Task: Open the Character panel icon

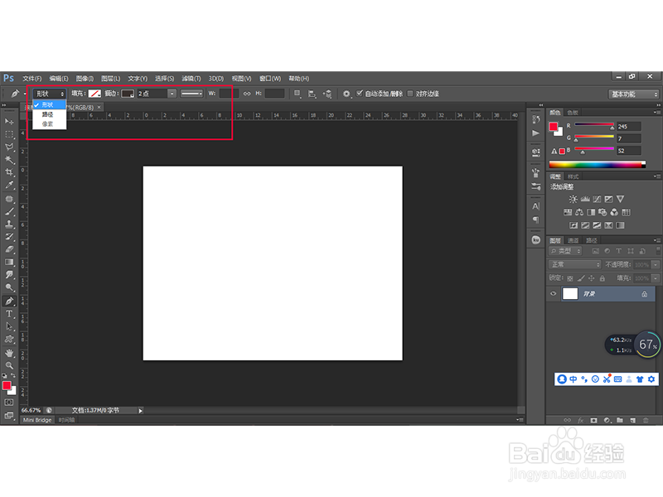Action: (x=535, y=206)
